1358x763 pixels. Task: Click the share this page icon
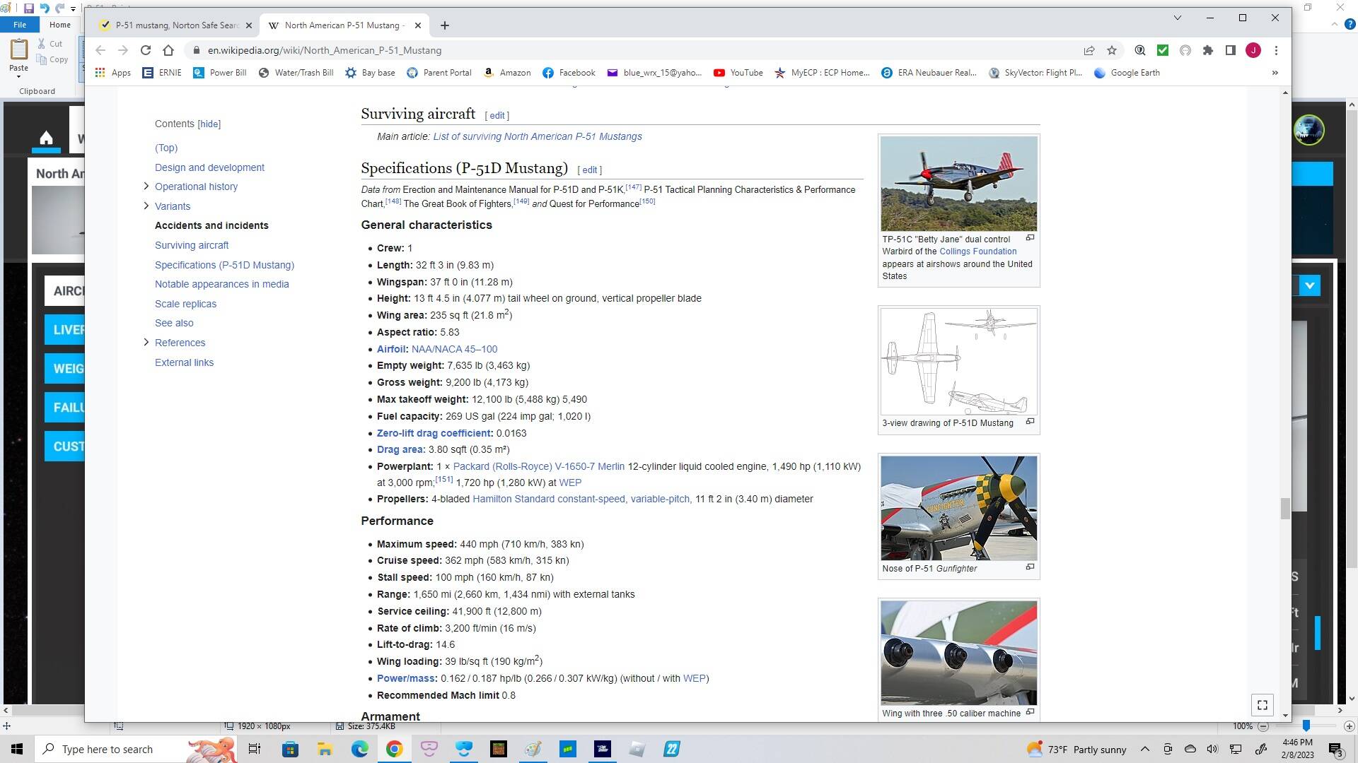[1089, 50]
